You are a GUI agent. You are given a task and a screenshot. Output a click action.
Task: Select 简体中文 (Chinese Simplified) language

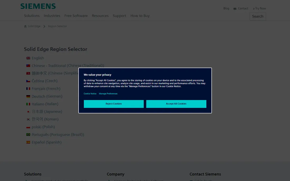coord(55,73)
